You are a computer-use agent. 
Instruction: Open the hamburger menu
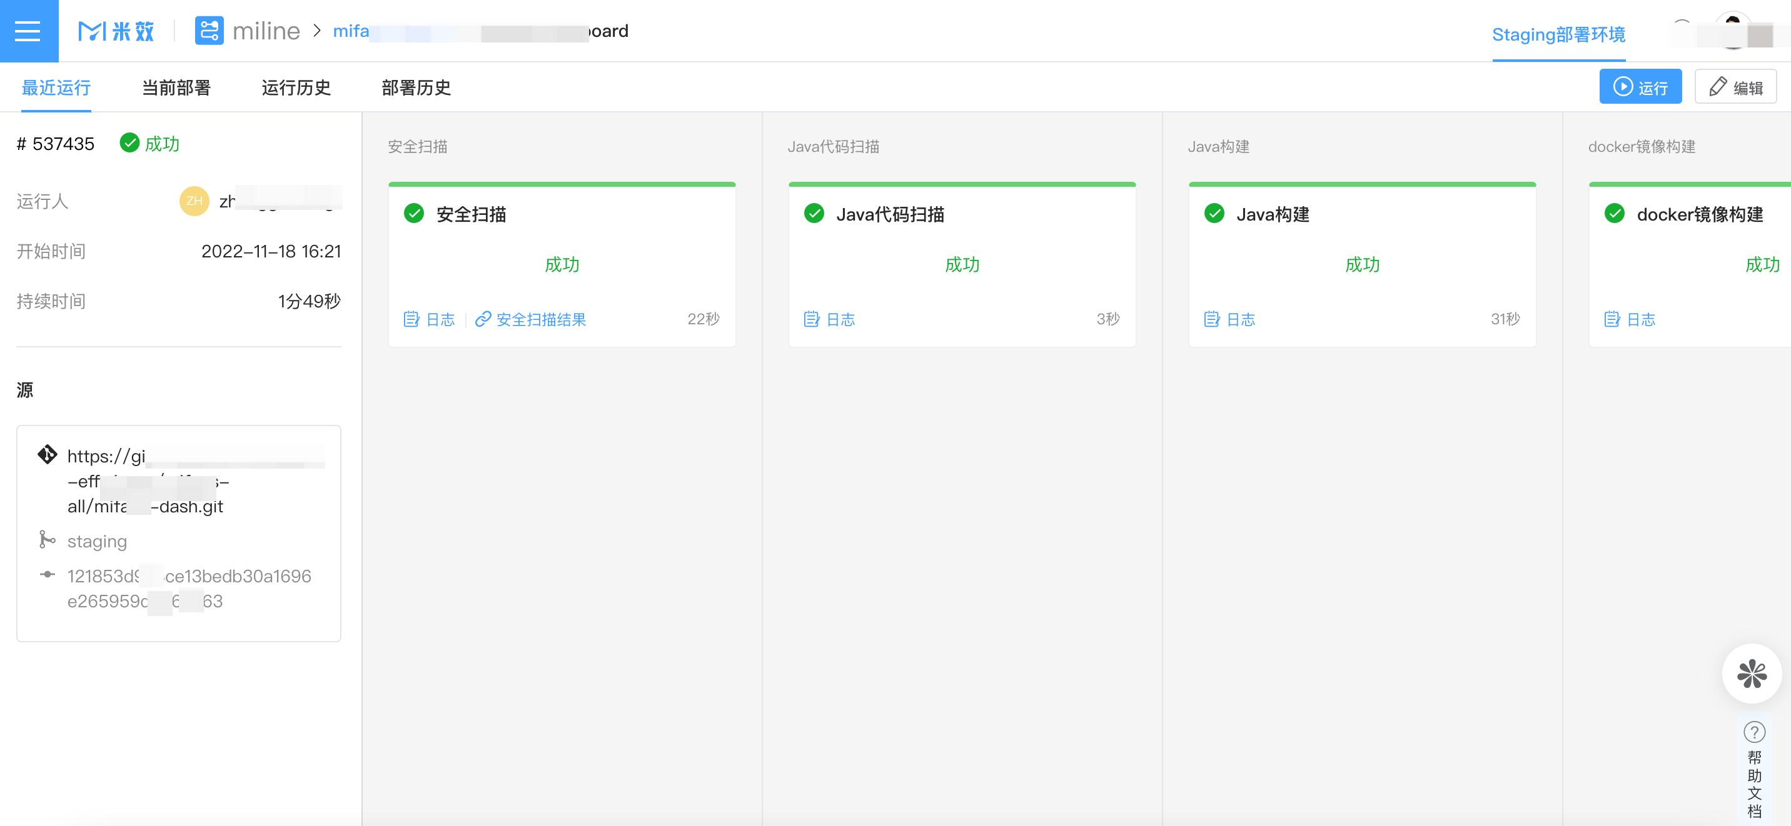(x=28, y=31)
